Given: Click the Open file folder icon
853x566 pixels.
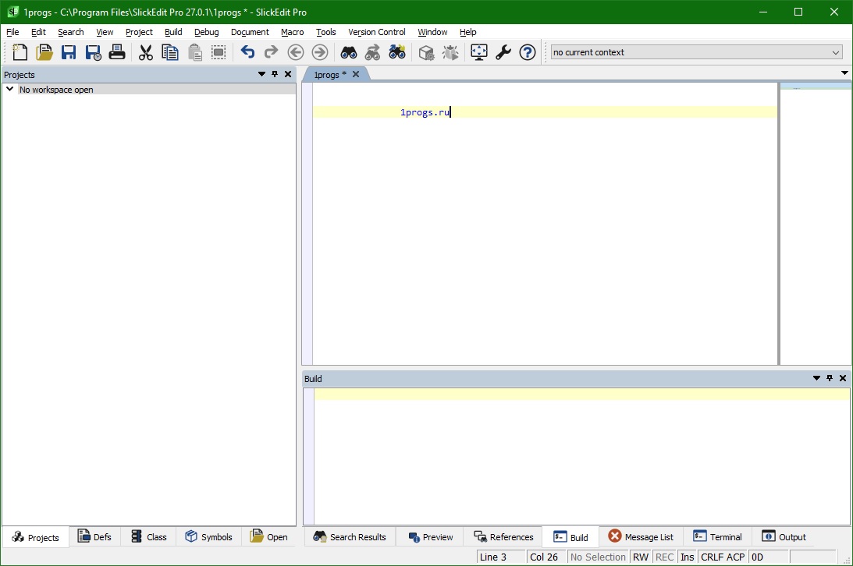Looking at the screenshot, I should click(x=44, y=52).
